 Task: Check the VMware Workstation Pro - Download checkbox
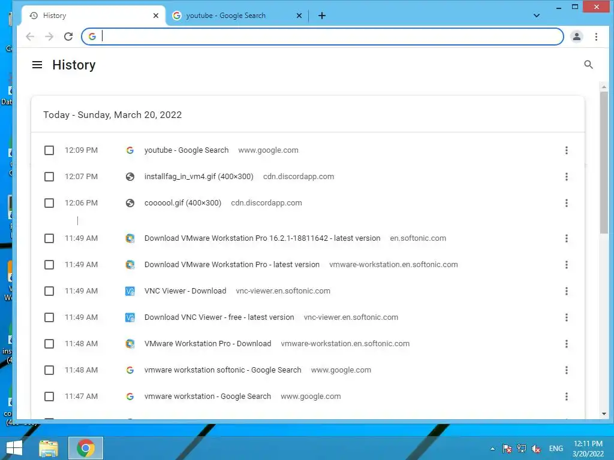[x=49, y=344]
